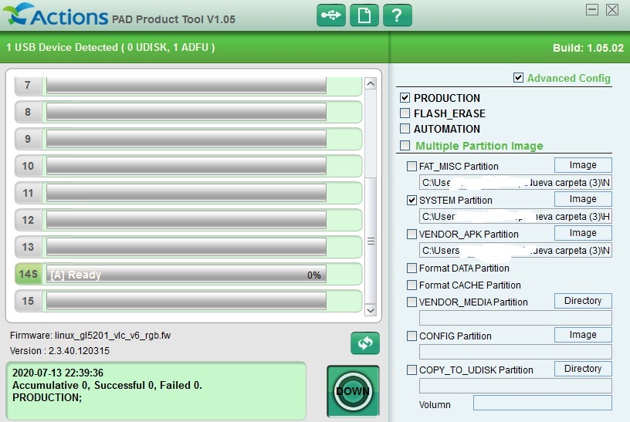Click the COPY_TO_UDISK path field
Screen dimensions: 630x422
click(x=516, y=386)
